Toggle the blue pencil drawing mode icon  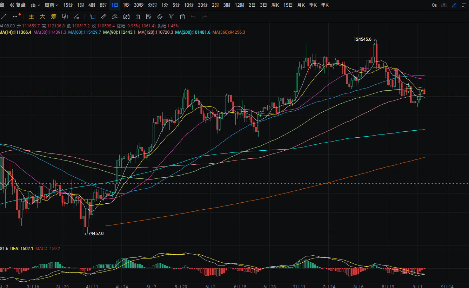pos(454,5)
